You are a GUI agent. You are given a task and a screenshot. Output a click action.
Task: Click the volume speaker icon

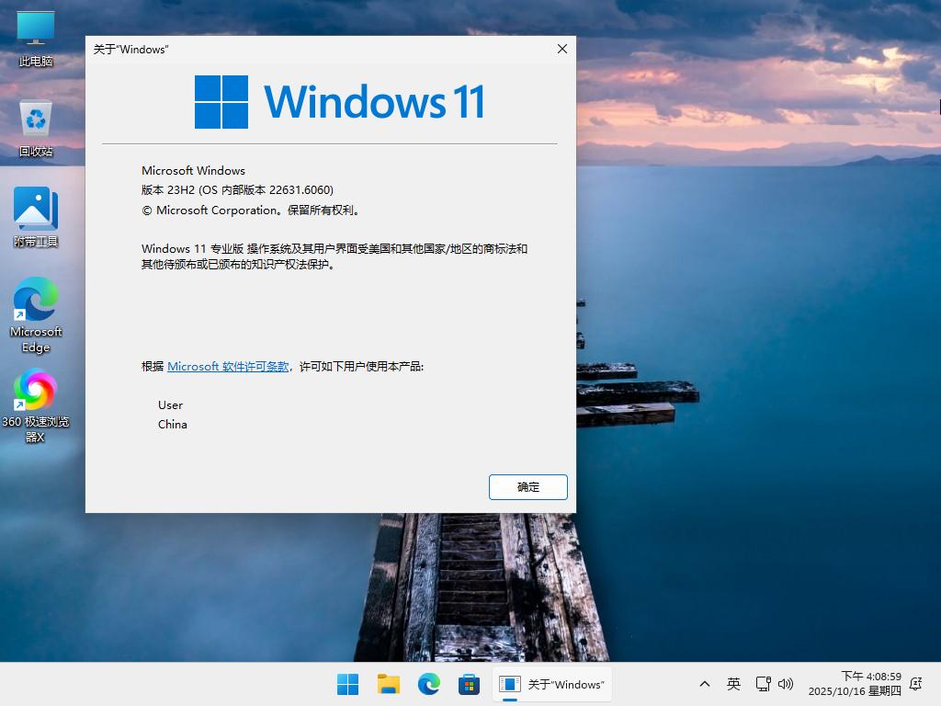pyautogui.click(x=786, y=684)
